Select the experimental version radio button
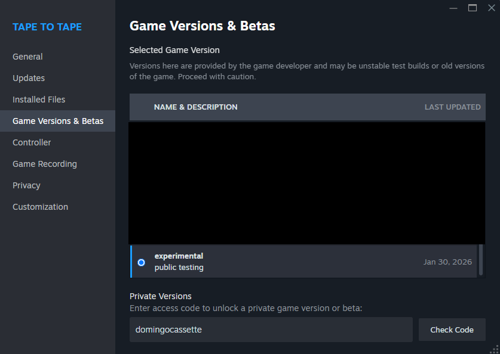The height and width of the screenshot is (354, 500). [141, 262]
